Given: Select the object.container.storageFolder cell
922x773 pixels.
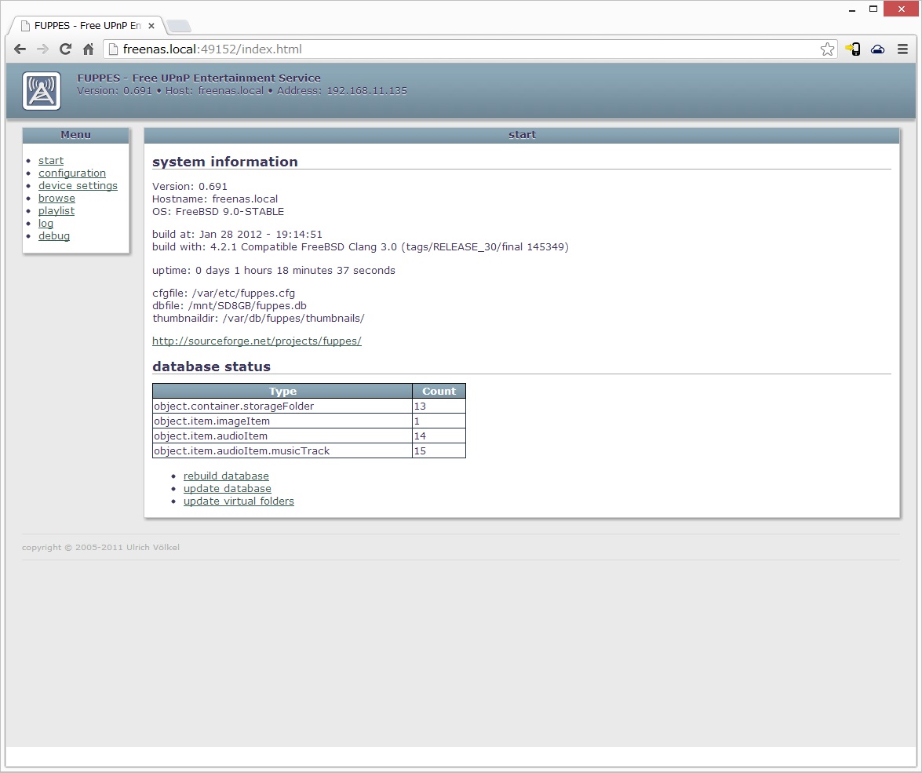Looking at the screenshot, I should coord(282,406).
